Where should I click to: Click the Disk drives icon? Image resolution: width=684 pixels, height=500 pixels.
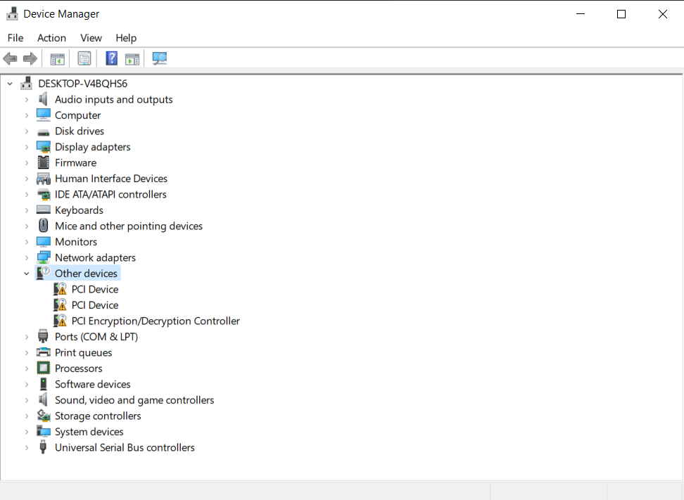click(x=43, y=132)
